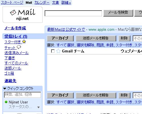Click bottom すべて選択 link
The image size is (142, 114).
65,102
